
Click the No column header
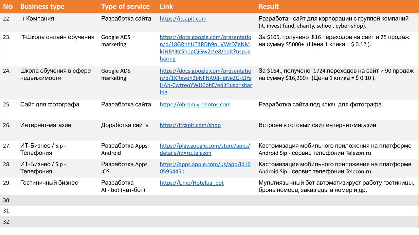pos(8,7)
